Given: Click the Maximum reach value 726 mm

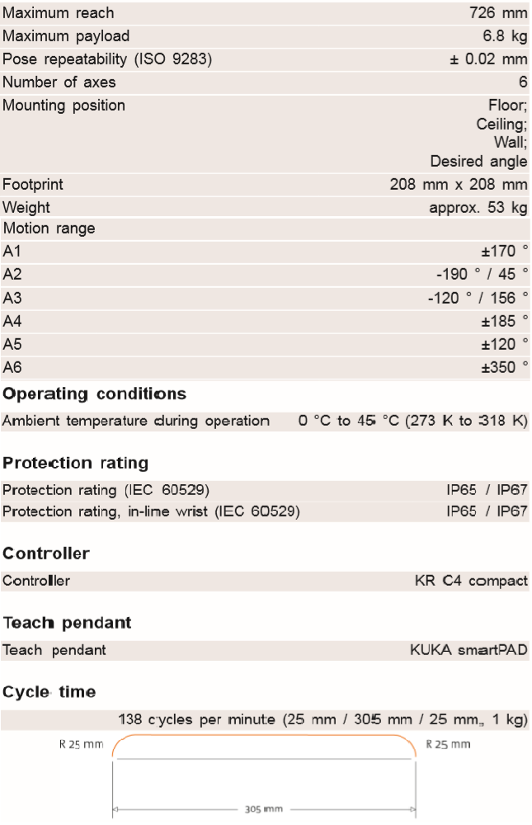Looking at the screenshot, I should tap(497, 13).
